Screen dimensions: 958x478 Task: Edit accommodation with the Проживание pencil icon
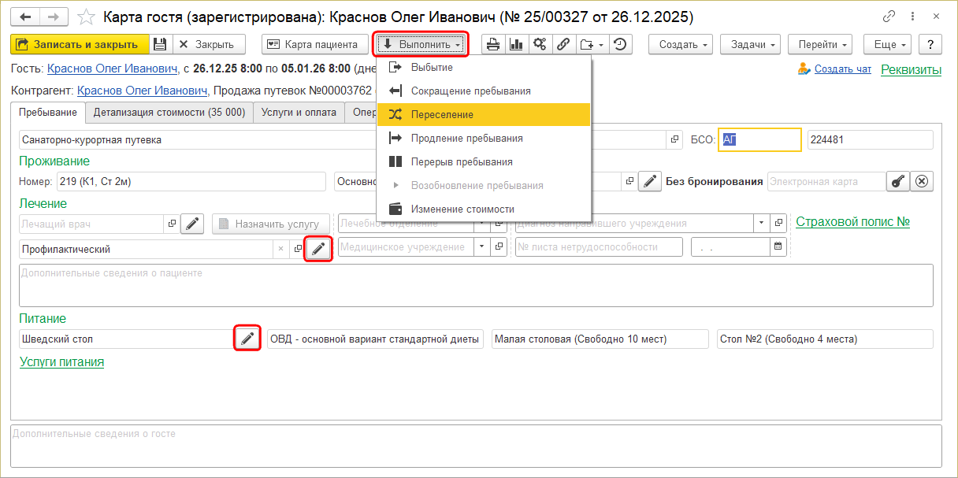pyautogui.click(x=649, y=182)
